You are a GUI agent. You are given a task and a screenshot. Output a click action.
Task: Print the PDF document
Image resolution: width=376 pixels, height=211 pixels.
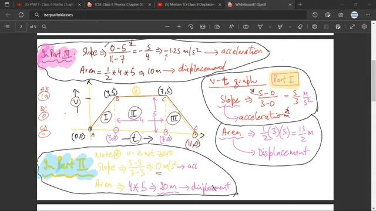coord(315,26)
